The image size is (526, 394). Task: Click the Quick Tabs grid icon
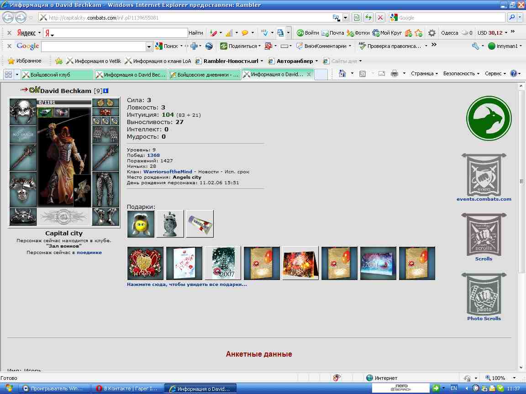tap(8, 74)
